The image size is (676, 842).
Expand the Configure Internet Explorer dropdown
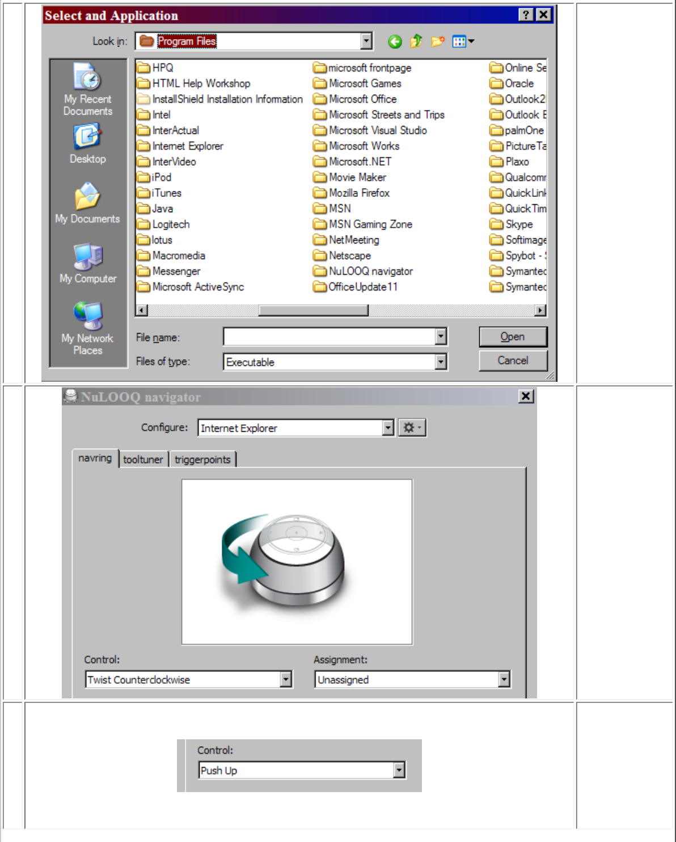pos(388,428)
